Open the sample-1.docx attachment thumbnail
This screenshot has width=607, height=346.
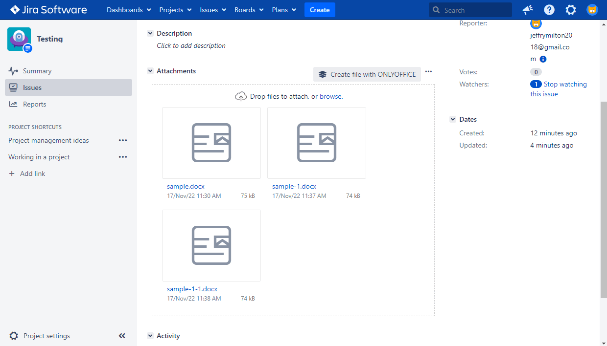tap(317, 143)
